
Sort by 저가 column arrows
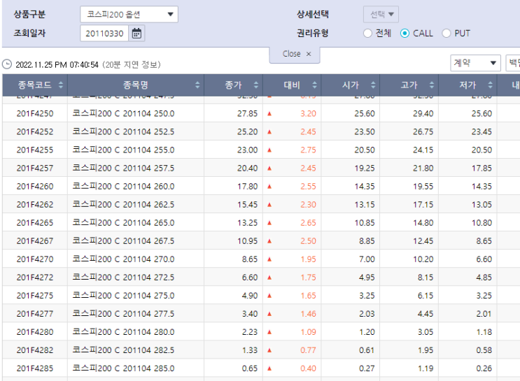pyautogui.click(x=491, y=85)
